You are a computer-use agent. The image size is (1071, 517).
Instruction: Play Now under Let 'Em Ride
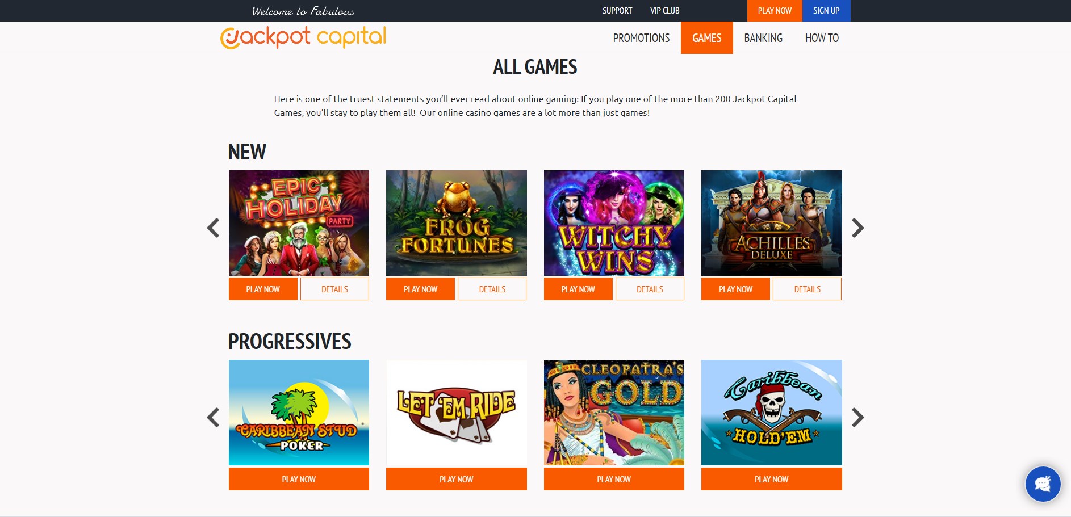click(457, 479)
